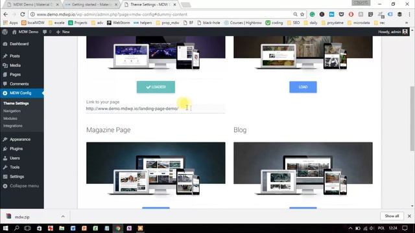Open the helpers bookmark
The image size is (415, 233).
143,23
